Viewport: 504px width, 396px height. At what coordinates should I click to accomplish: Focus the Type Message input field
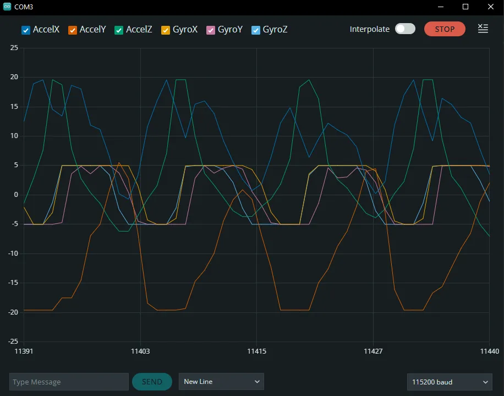click(x=69, y=382)
